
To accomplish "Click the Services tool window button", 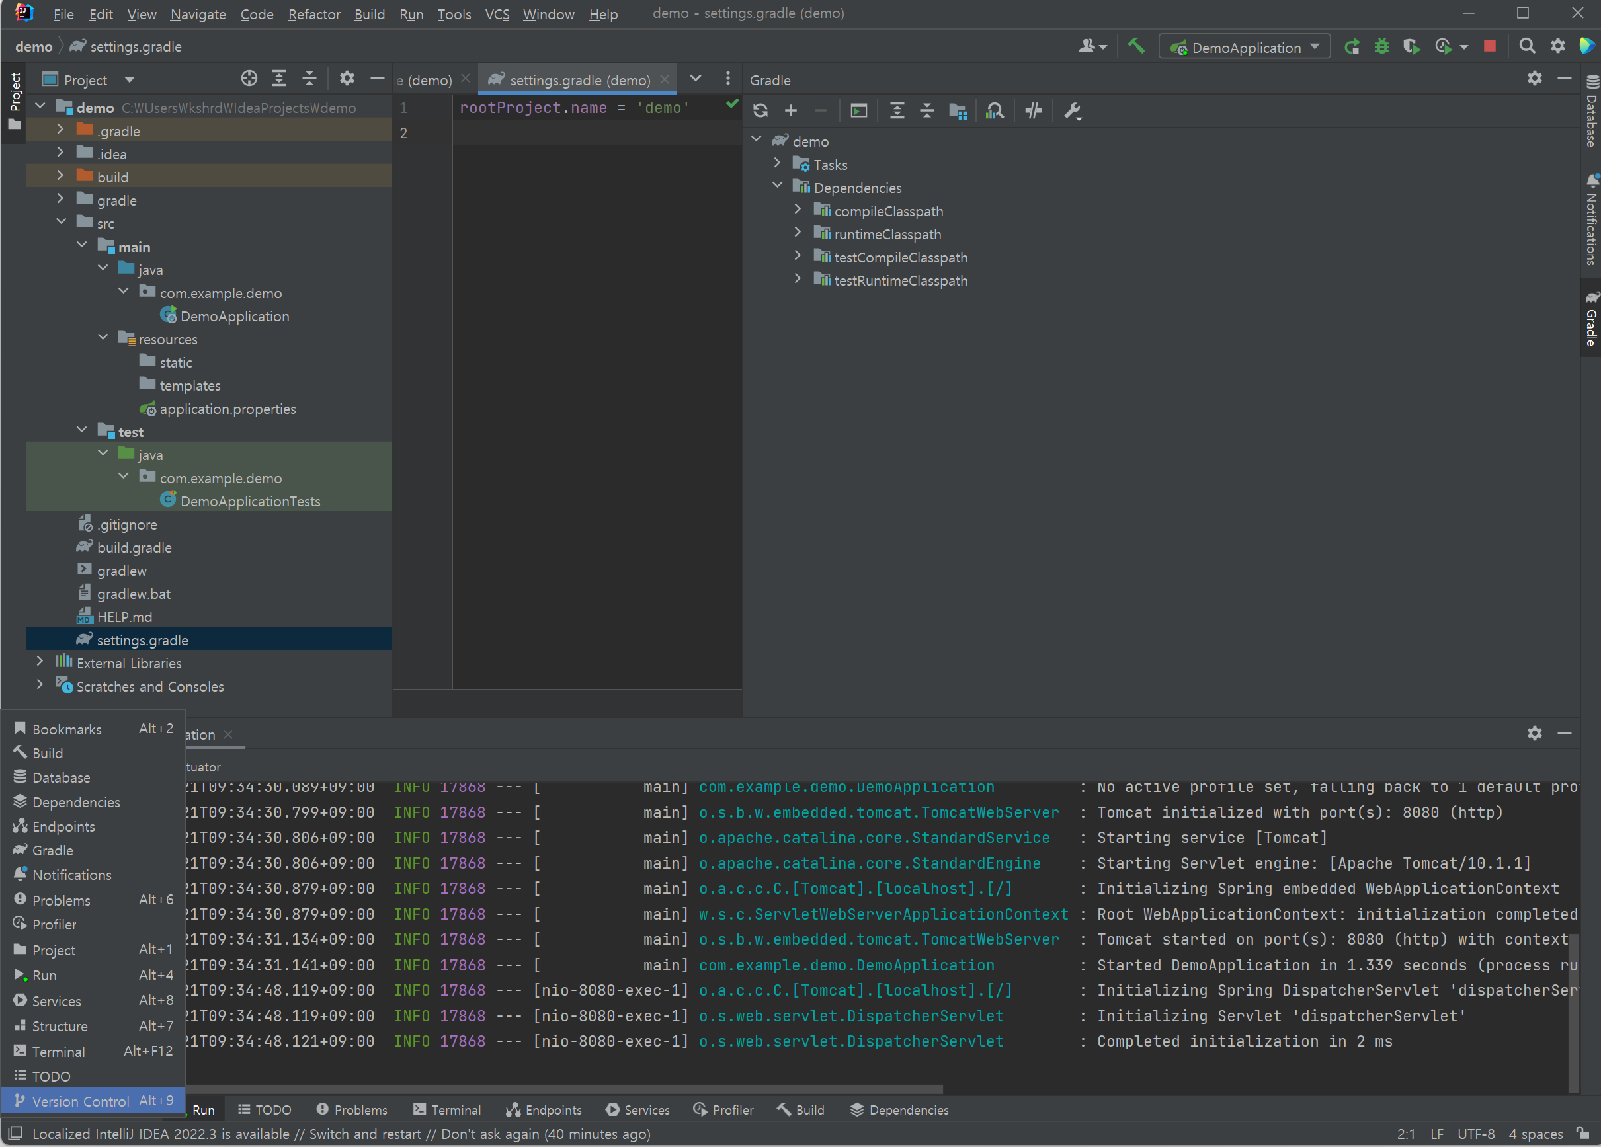I will coord(638,1109).
